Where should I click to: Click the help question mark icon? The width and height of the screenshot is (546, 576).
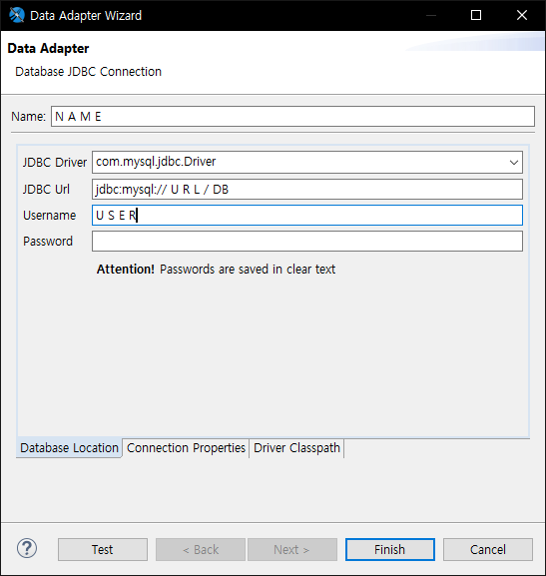point(27,548)
